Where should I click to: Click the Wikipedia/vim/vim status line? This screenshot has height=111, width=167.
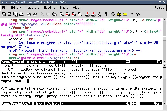[81, 103]
